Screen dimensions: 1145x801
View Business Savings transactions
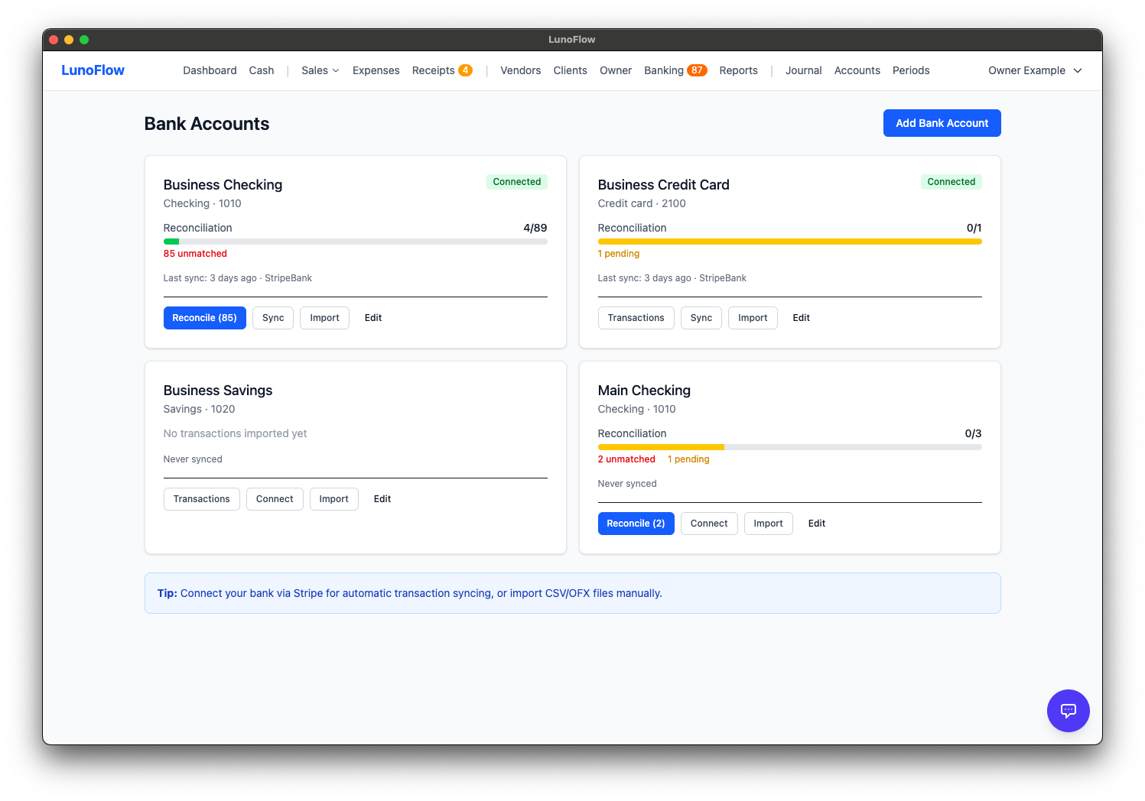tap(201, 498)
